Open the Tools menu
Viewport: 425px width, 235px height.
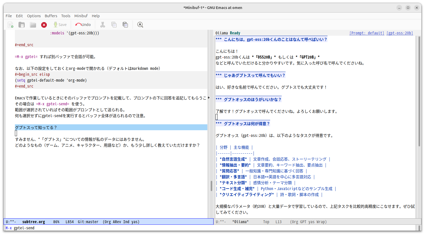click(66, 16)
